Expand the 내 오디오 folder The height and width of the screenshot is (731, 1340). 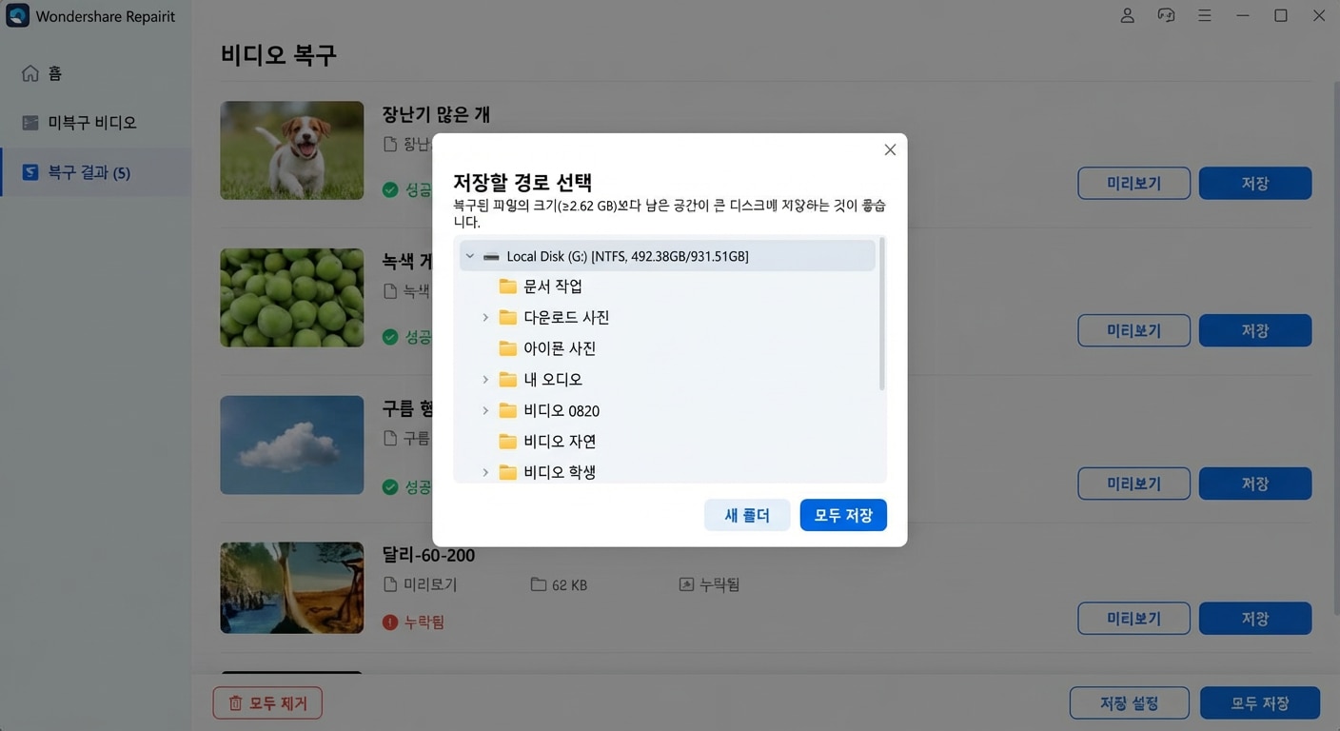point(485,379)
